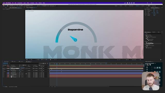Select the Libraries workspace
165x93 pixels.
[143, 6]
